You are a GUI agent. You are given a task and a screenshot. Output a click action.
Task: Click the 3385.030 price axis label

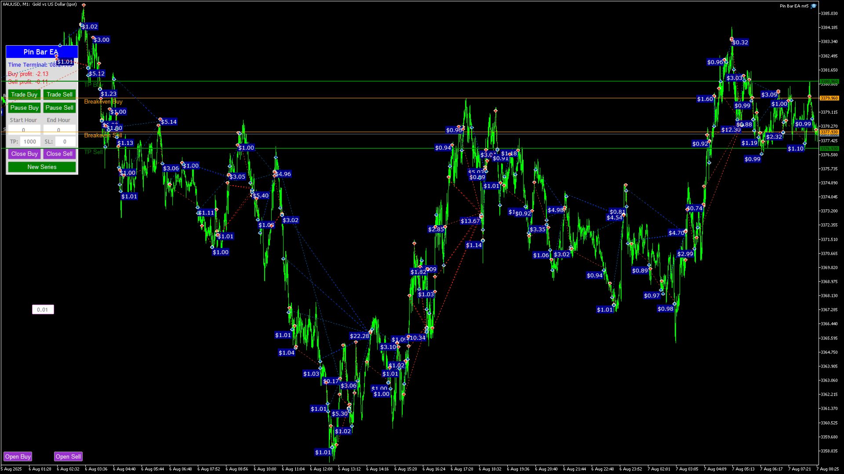pos(829,14)
